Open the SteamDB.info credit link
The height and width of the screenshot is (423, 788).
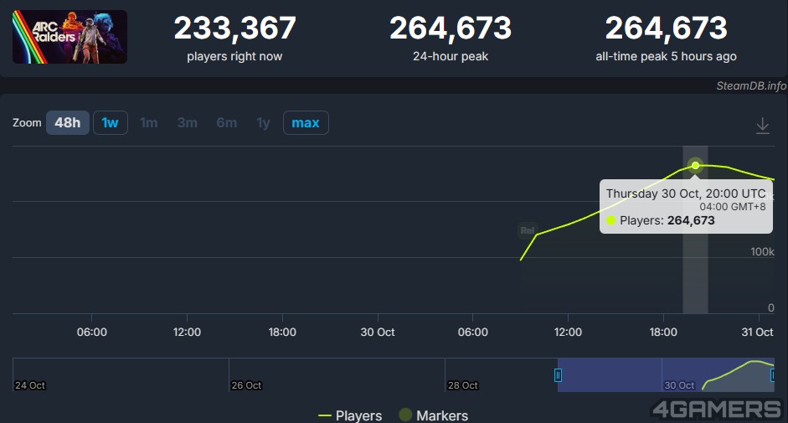tap(750, 85)
